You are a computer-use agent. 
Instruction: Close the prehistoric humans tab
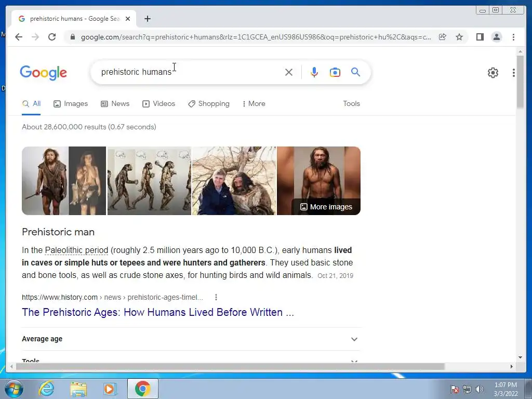click(x=128, y=19)
